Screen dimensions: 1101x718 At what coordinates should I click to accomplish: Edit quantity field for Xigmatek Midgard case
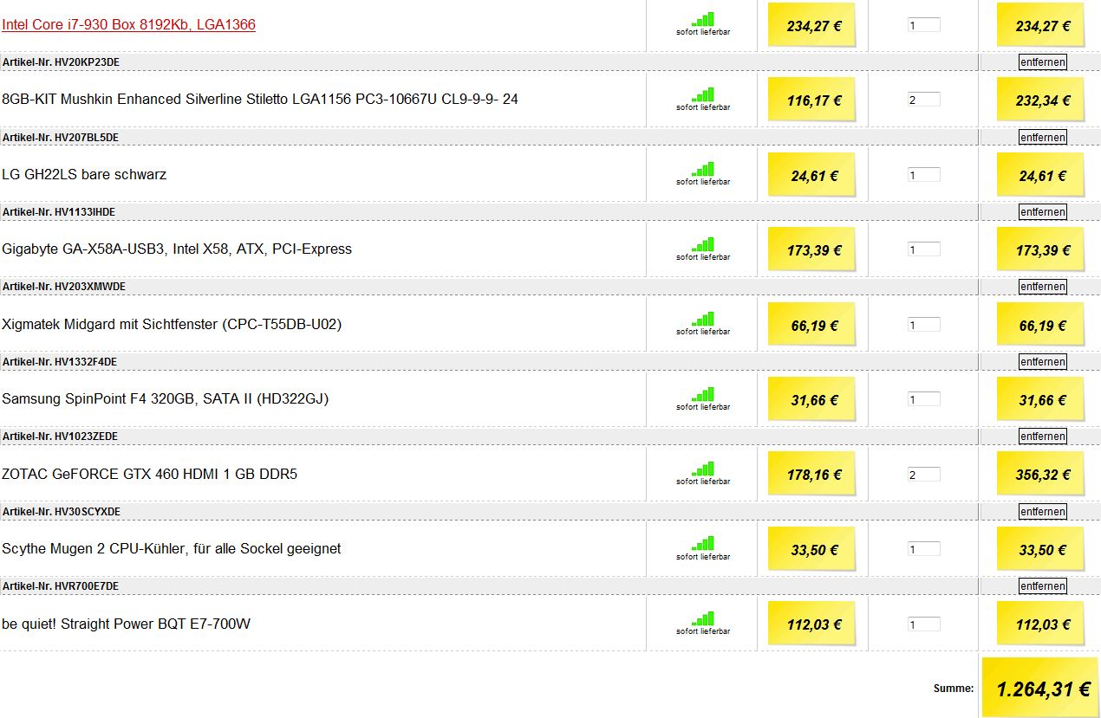(x=923, y=325)
